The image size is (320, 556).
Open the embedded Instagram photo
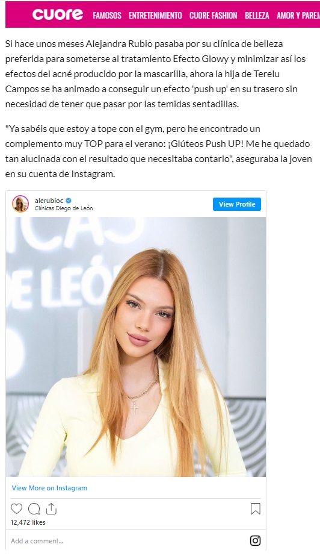coord(136,347)
